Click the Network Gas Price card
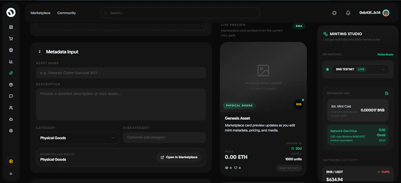 coord(358,135)
